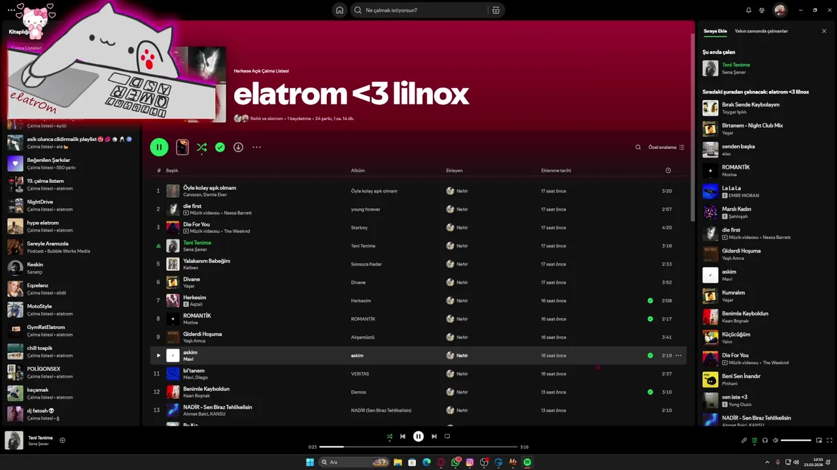Add Teni Tenime to playlist plus icon
837x470 pixels.
pos(62,440)
